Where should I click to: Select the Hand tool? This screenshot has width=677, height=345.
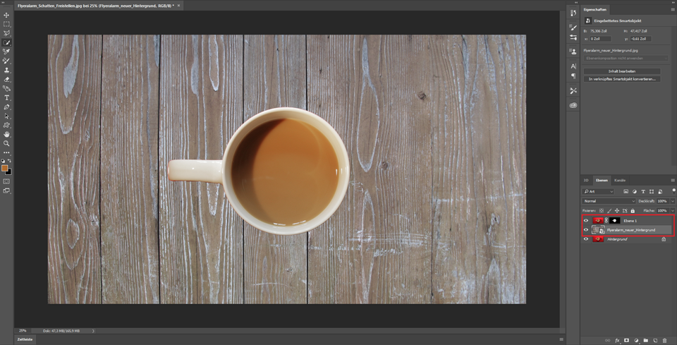coord(7,134)
